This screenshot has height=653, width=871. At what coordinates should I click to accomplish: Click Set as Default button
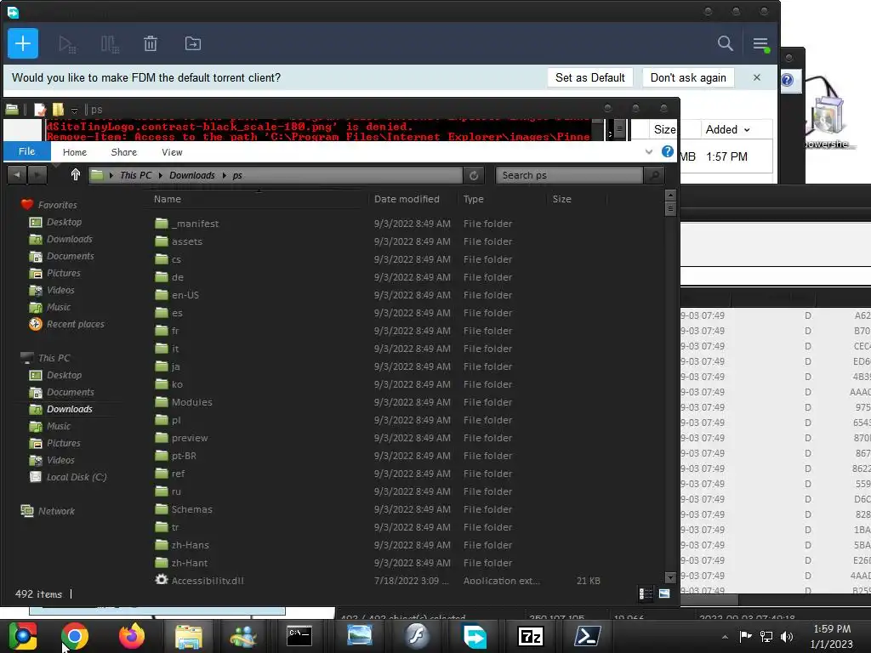pos(590,77)
